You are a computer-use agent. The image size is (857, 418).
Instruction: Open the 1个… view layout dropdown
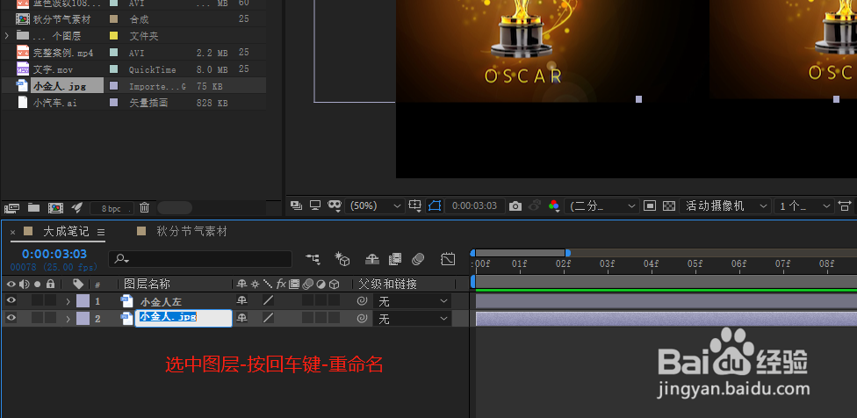(803, 206)
